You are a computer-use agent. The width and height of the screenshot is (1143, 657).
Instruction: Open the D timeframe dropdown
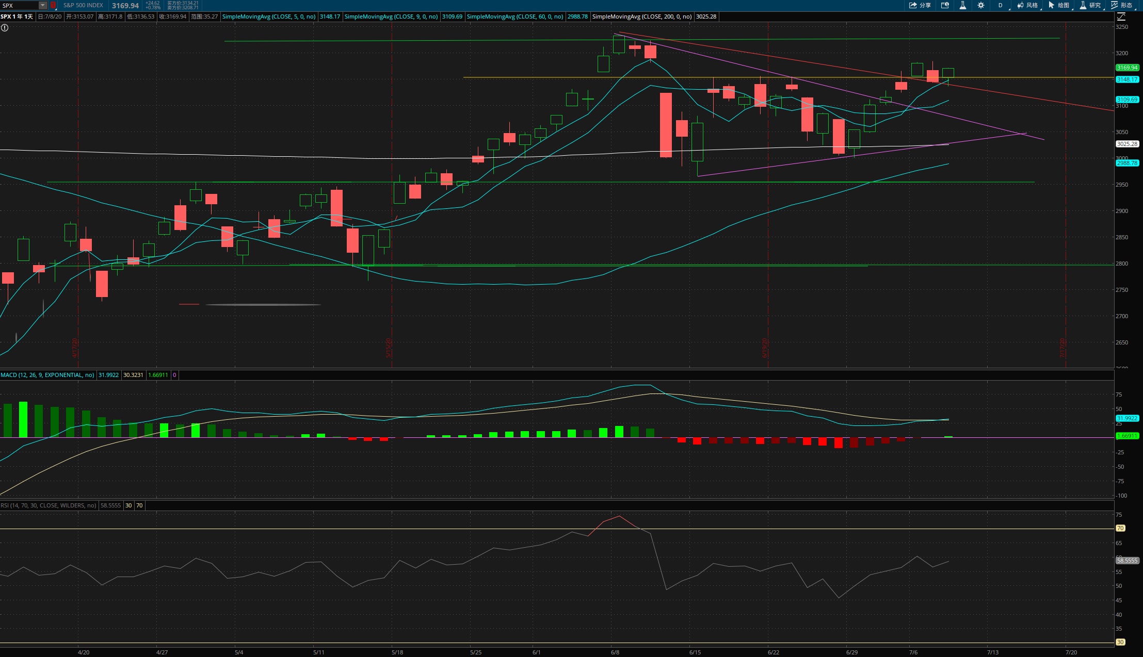point(1001,5)
